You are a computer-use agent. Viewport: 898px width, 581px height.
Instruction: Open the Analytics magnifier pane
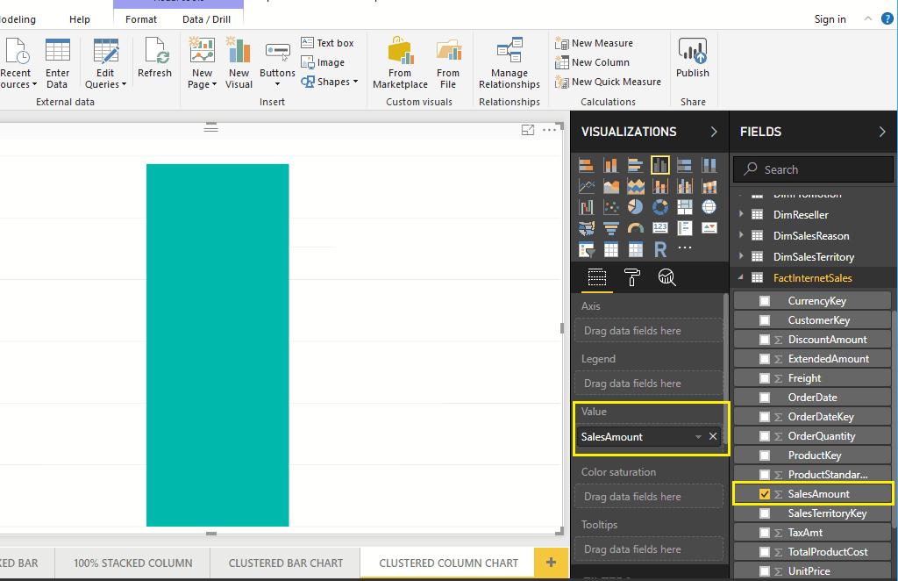click(666, 277)
